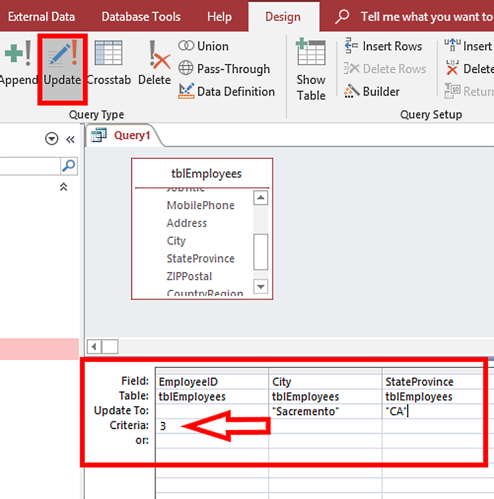494x499 pixels.
Task: Select StateProvince field in tblEmployees list
Action: click(201, 258)
